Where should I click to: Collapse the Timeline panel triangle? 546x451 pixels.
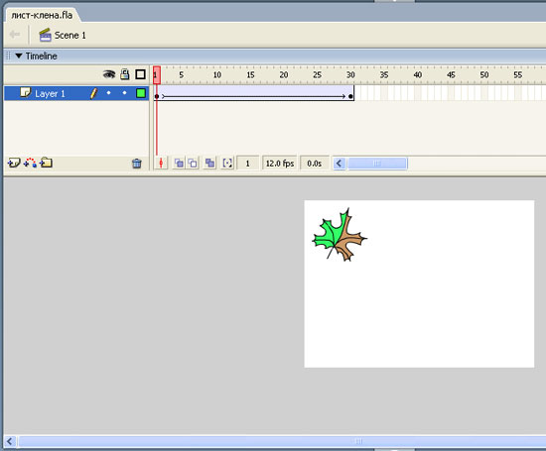[x=19, y=56]
